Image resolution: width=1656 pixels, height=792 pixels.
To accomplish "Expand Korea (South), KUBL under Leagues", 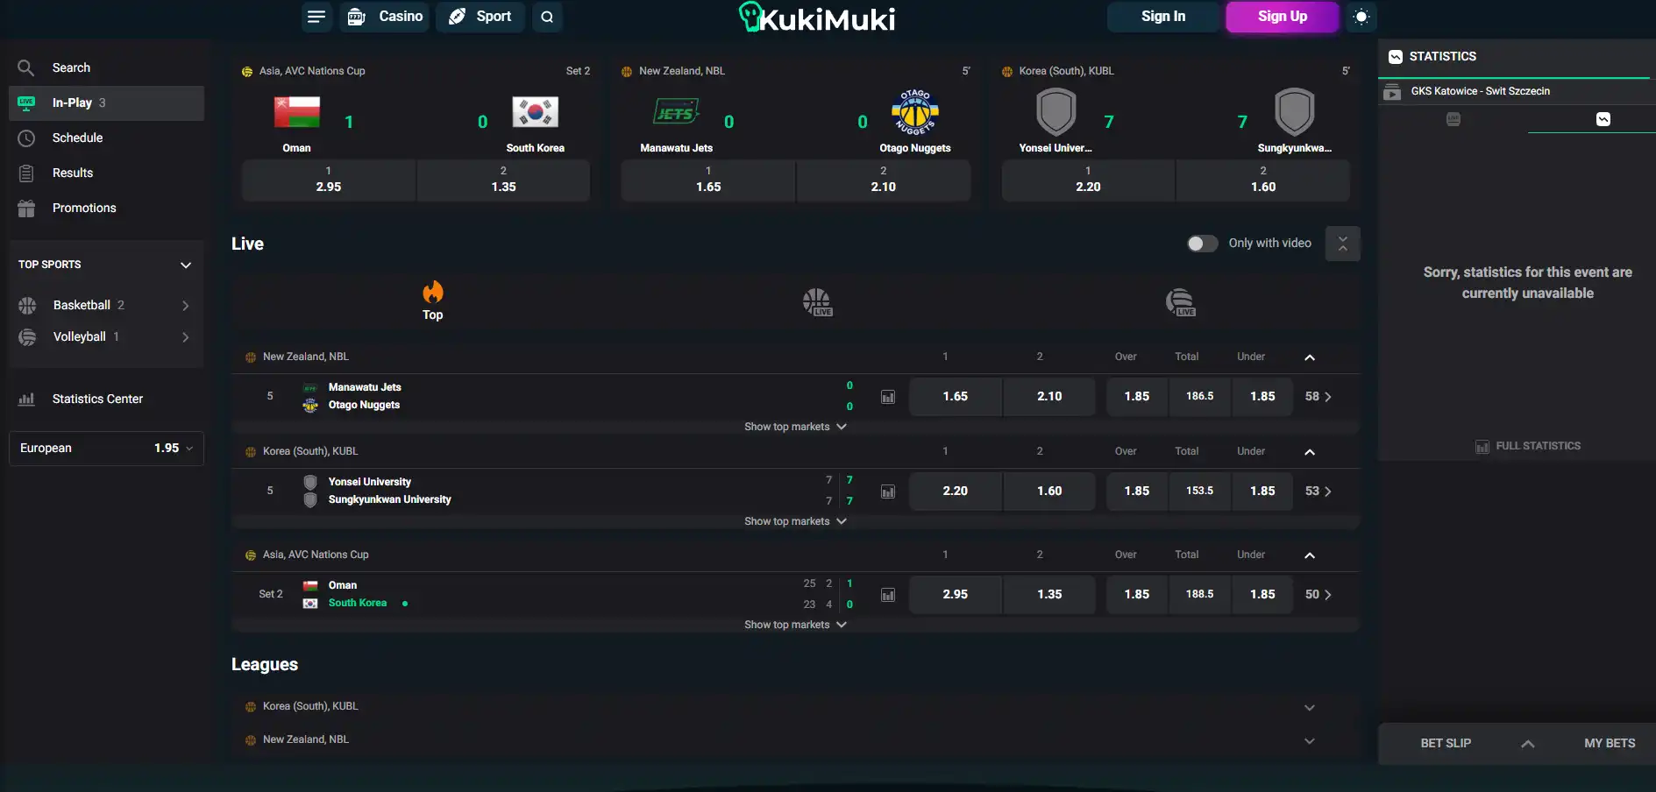I will (x=1310, y=708).
